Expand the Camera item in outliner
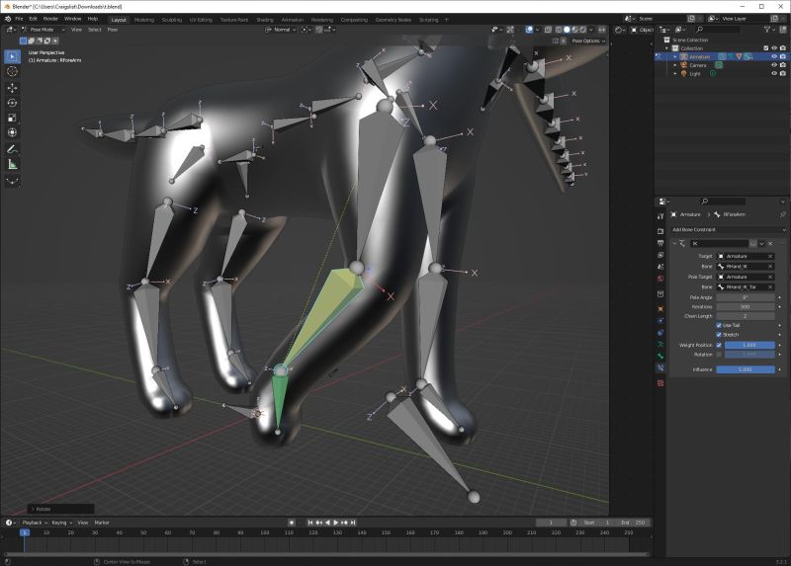The width and height of the screenshot is (791, 566). click(x=675, y=65)
